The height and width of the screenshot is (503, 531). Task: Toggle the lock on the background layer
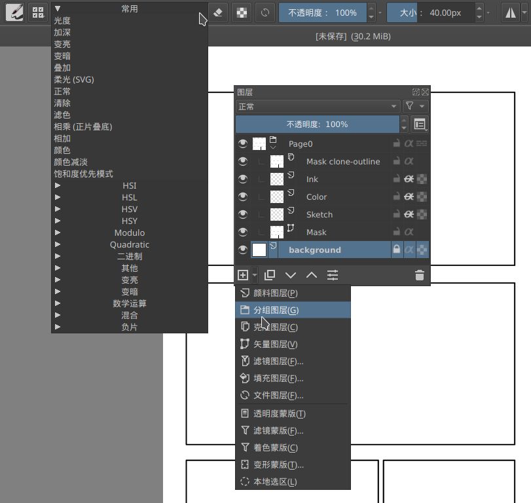coord(396,250)
